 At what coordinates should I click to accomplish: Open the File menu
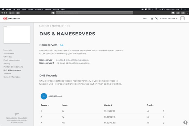click(x=14, y=9)
